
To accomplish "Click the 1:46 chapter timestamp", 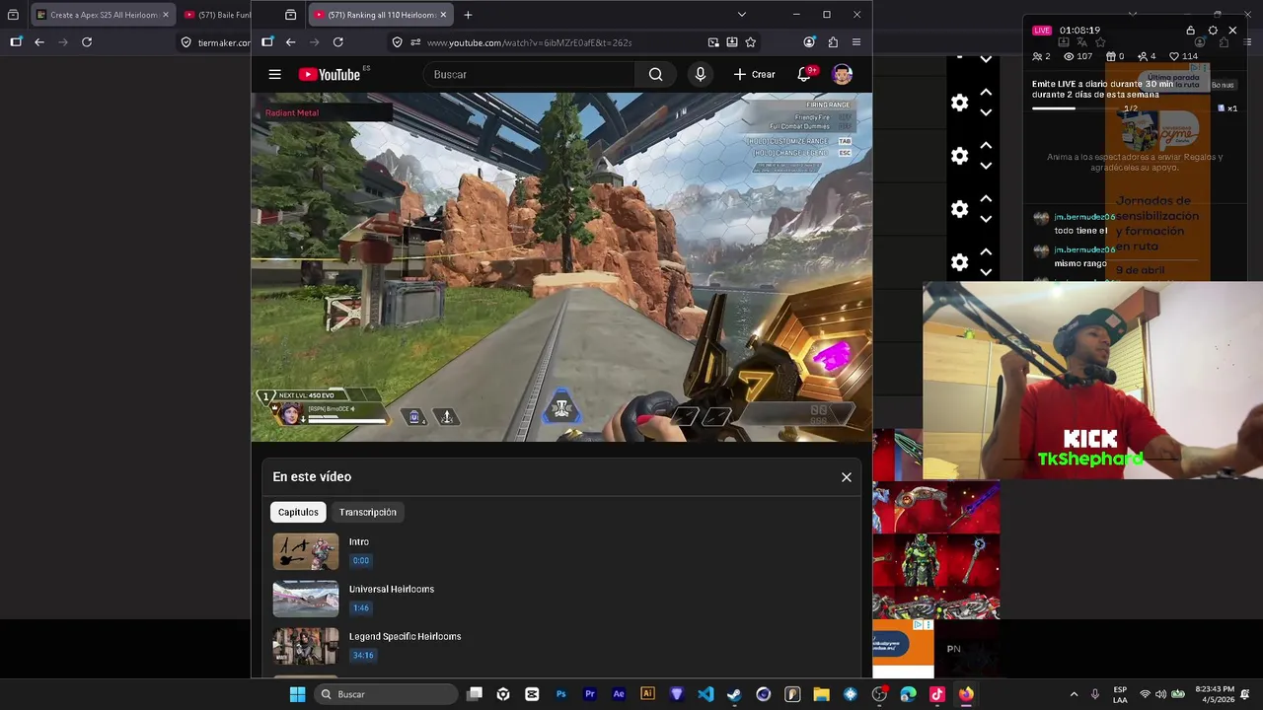I will pyautogui.click(x=361, y=607).
